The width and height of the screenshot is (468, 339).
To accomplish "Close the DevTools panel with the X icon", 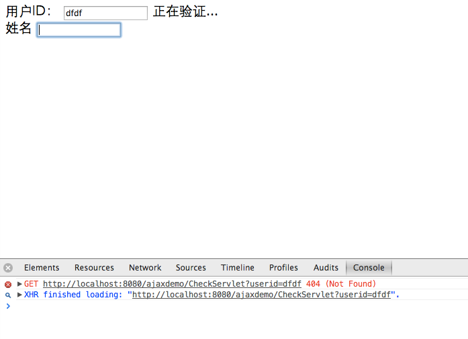I will pyautogui.click(x=8, y=268).
